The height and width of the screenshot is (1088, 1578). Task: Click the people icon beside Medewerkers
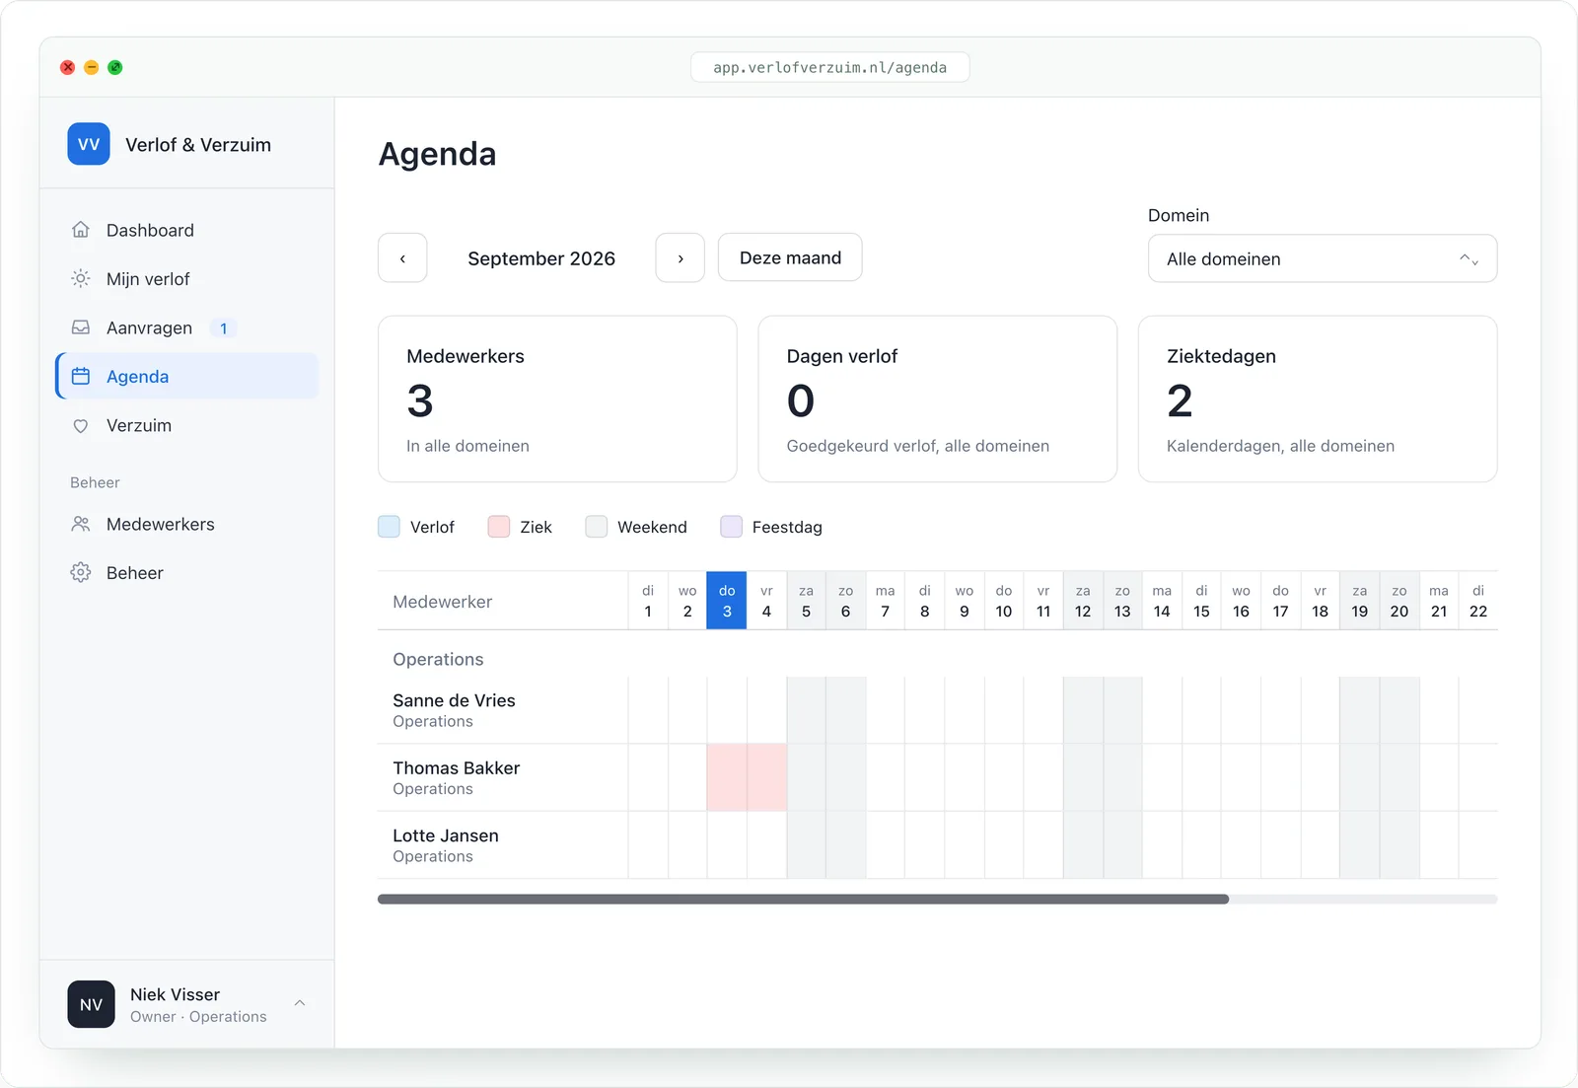81,524
